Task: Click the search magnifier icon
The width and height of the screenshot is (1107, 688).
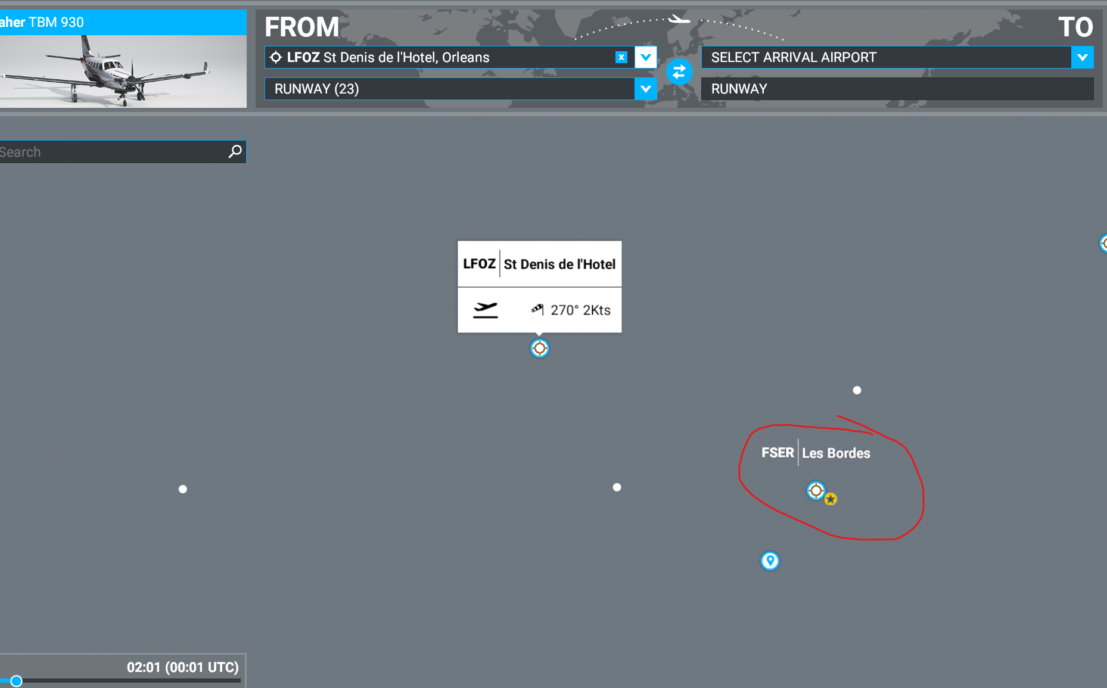Action: coord(235,151)
